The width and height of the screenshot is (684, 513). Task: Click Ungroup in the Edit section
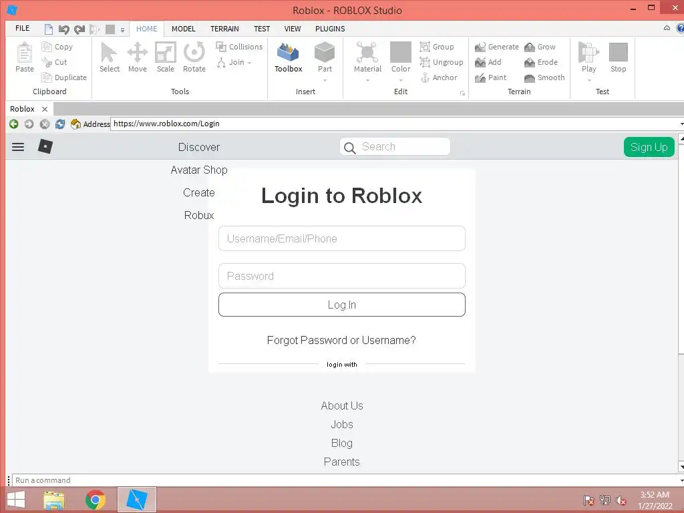[442, 62]
